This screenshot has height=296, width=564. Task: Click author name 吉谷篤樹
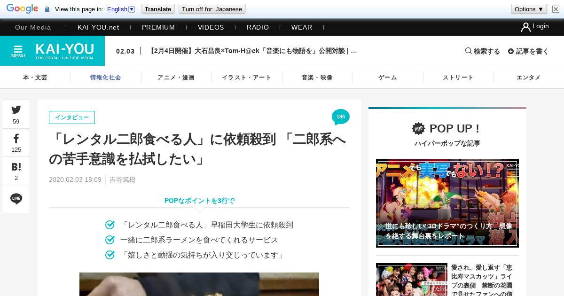click(x=123, y=179)
